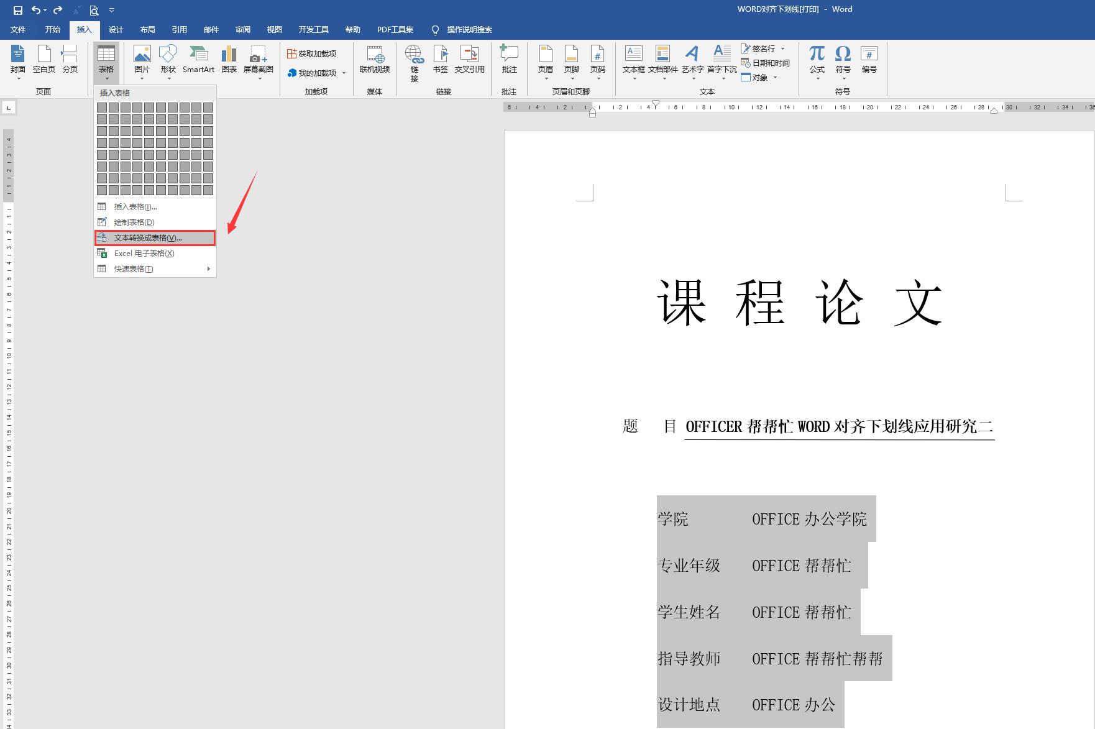1095x729 pixels.
Task: Open the PDF工具集 tab
Action: pos(395,29)
